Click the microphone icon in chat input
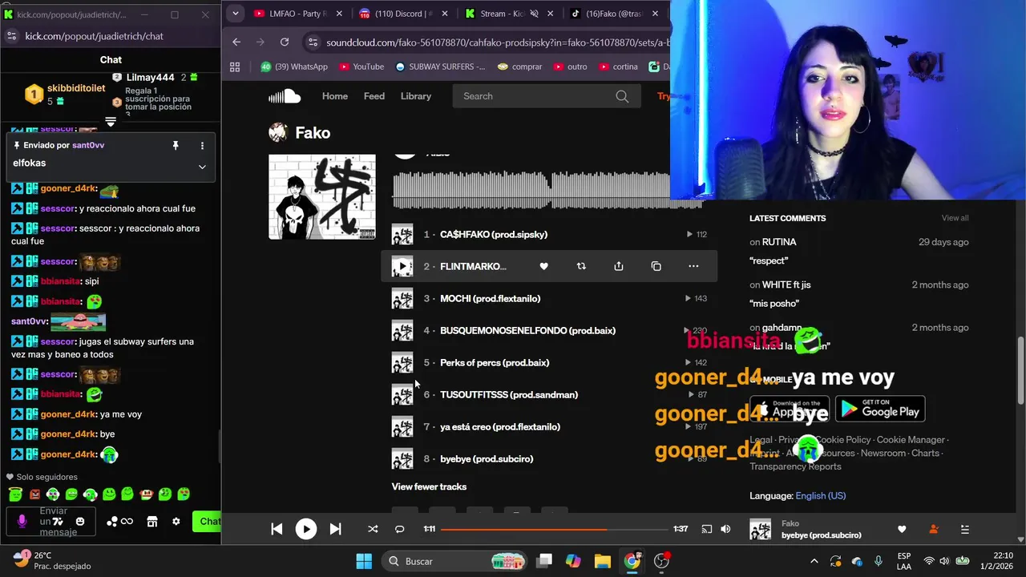This screenshot has height=577, width=1026. [22, 521]
